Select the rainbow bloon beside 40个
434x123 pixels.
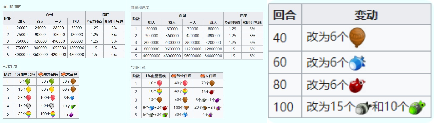(x=185, y=91)
